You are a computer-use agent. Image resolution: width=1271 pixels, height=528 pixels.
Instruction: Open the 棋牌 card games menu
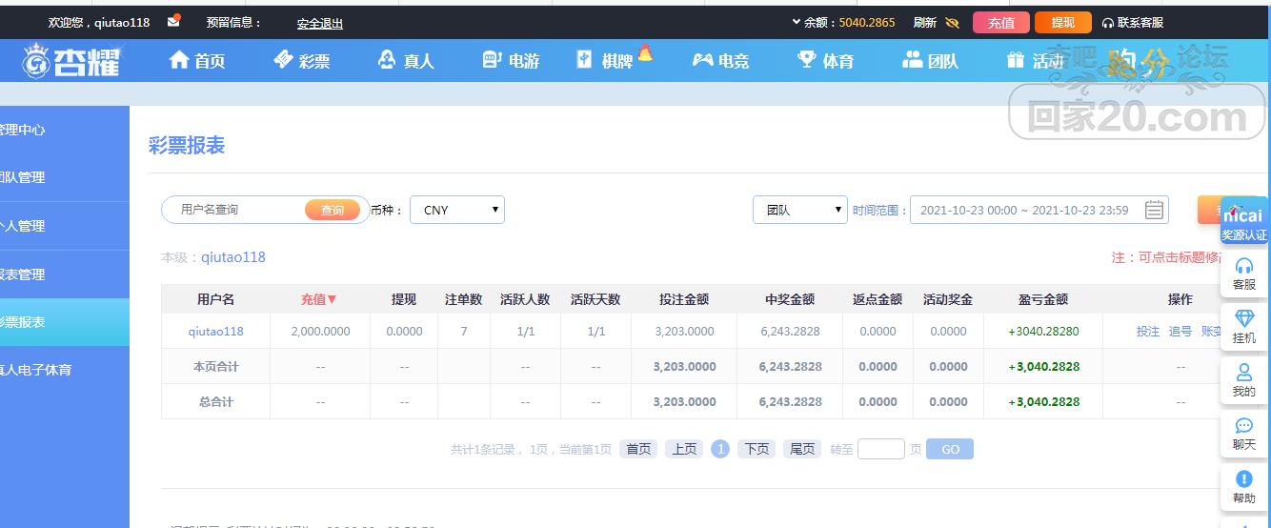(x=615, y=59)
